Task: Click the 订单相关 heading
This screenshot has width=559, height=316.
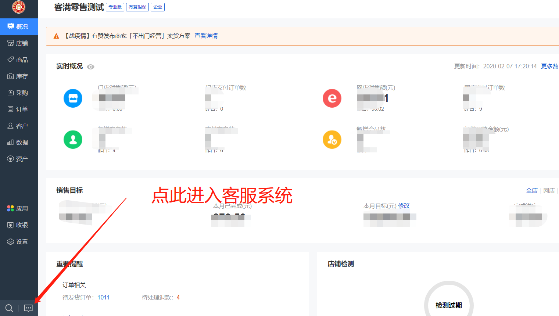Action: click(x=74, y=285)
